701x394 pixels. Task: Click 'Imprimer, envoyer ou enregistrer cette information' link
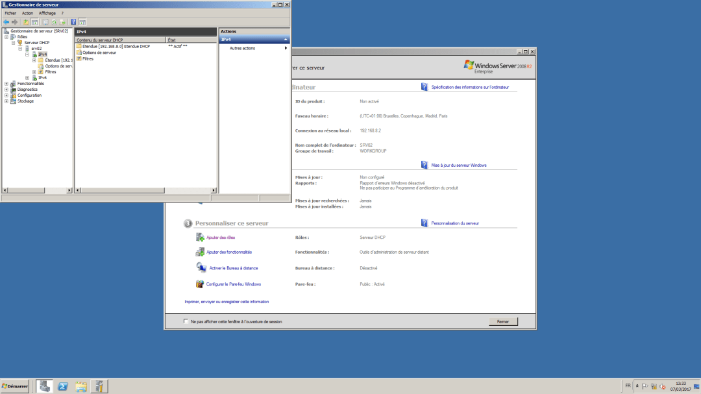(226, 302)
